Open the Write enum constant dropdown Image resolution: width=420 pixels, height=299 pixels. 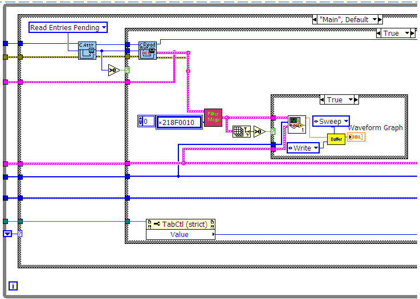pyautogui.click(x=316, y=148)
